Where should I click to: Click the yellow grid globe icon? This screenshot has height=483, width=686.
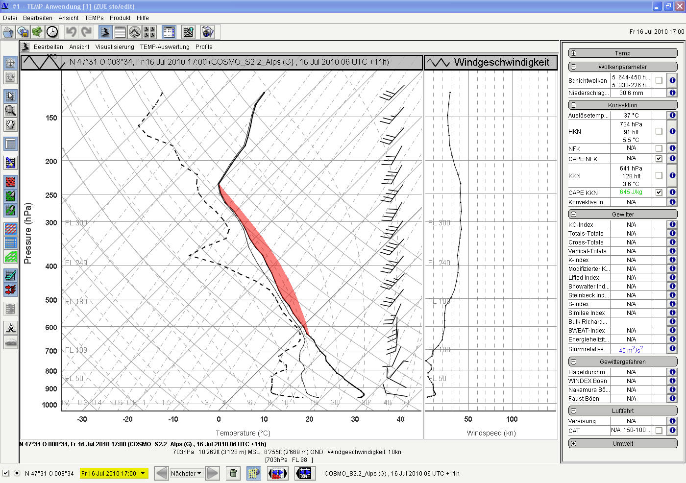coord(253,473)
